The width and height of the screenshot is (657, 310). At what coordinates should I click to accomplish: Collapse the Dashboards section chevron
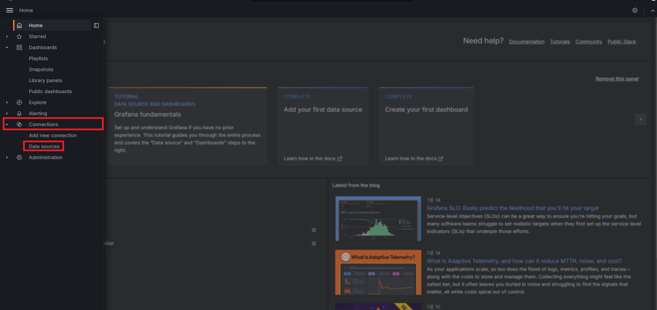coord(7,47)
